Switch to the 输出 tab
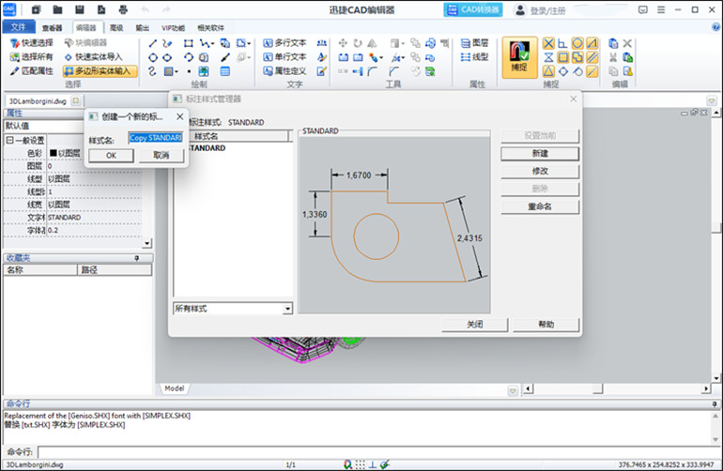This screenshot has height=471, width=723. click(143, 27)
